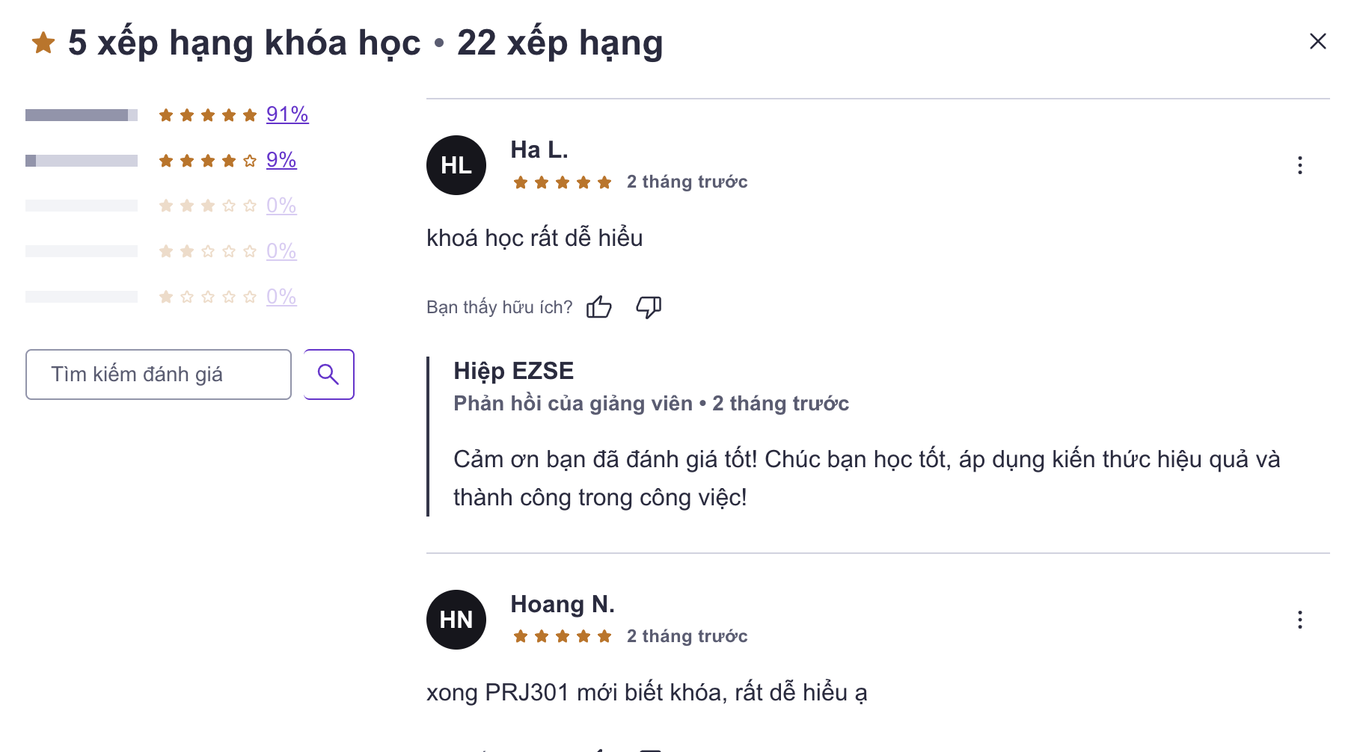Viewport: 1357px width, 752px height.
Task: Click the 0% three-star rating link
Action: pos(281,206)
